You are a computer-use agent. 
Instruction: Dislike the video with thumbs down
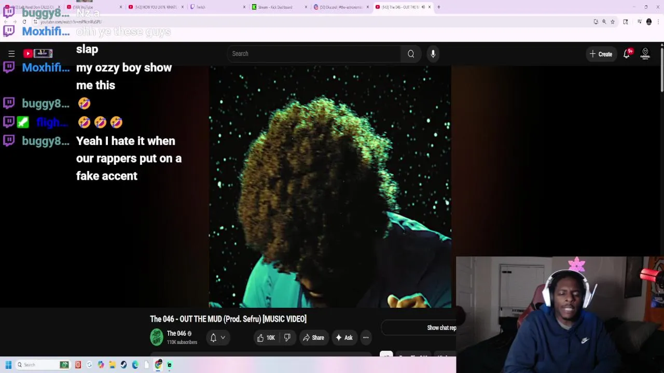click(287, 338)
